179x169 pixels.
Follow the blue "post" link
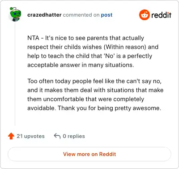[107, 15]
